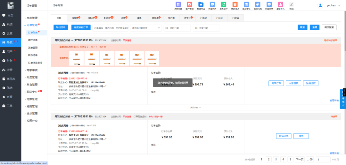The height and width of the screenshot is (165, 346).
Task: Open the 功能页面 grid icon
Action: (178, 4)
